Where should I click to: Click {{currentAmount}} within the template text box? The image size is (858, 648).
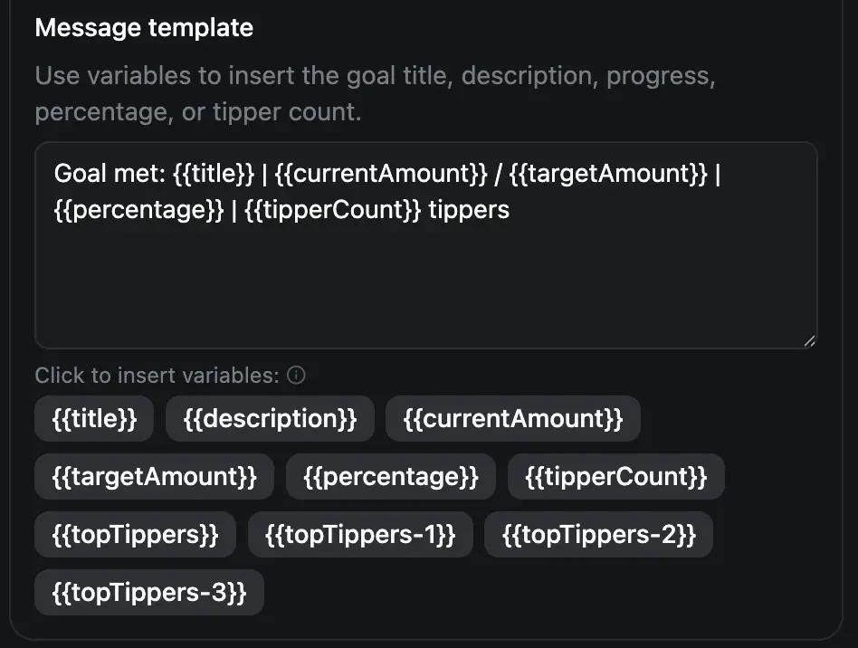[x=381, y=174]
